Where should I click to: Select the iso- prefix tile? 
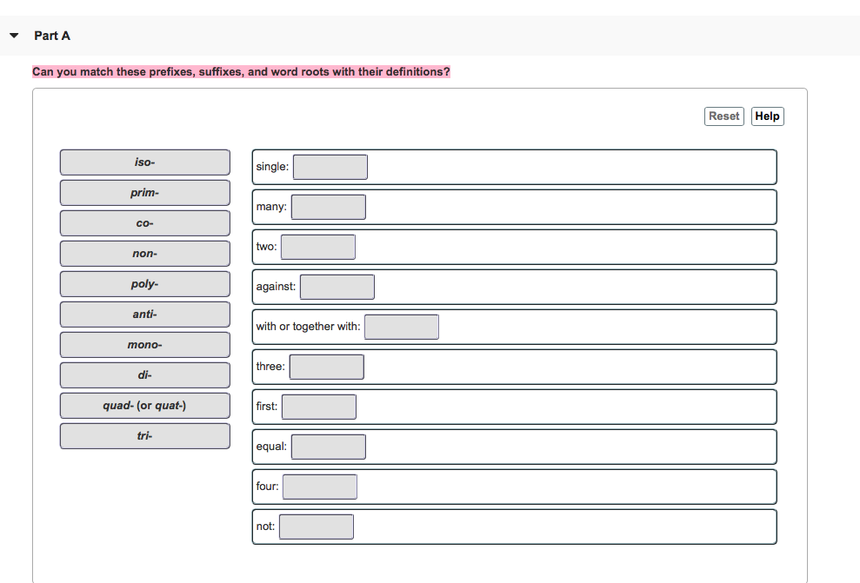point(144,162)
